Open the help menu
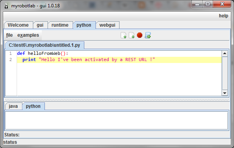The width and height of the screenshot is (234, 148). tap(224, 16)
